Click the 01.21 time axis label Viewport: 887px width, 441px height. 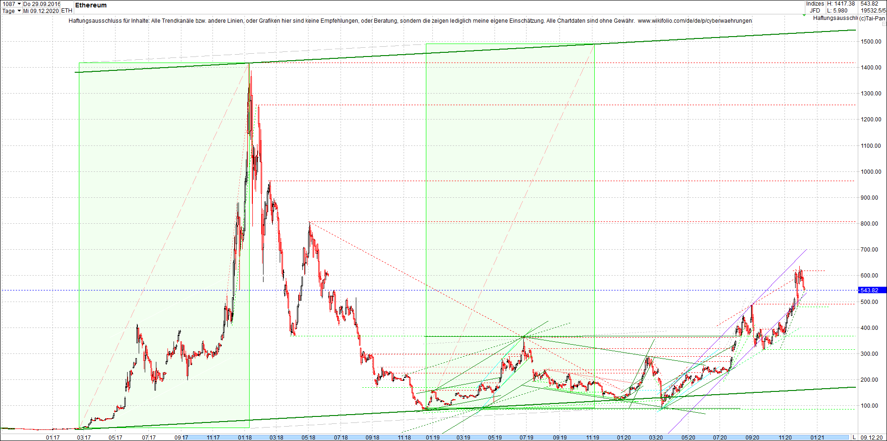[817, 438]
